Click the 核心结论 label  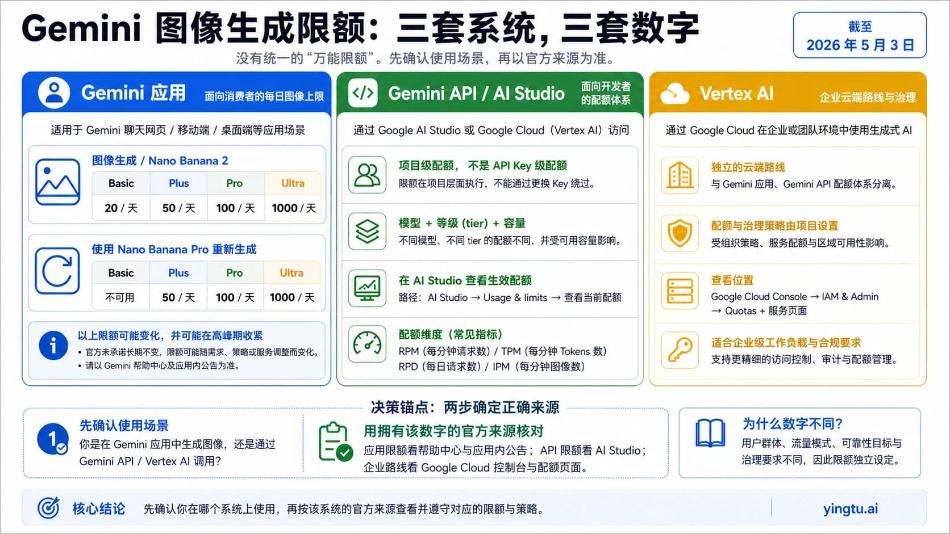point(98,508)
